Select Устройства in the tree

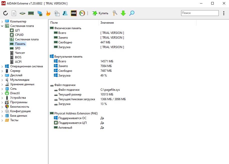[x=18, y=98]
